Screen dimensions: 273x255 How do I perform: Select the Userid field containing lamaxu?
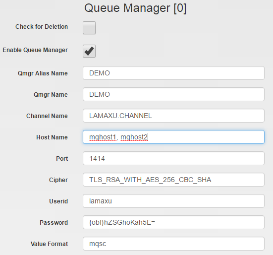(173, 201)
